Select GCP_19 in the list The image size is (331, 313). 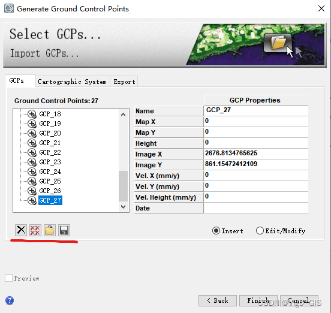[x=50, y=124]
